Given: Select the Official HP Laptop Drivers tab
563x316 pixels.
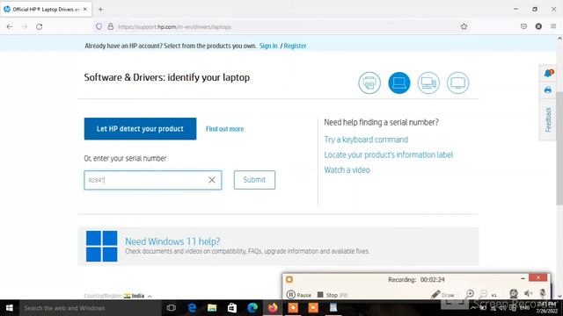Looking at the screenshot, I should (46, 10).
